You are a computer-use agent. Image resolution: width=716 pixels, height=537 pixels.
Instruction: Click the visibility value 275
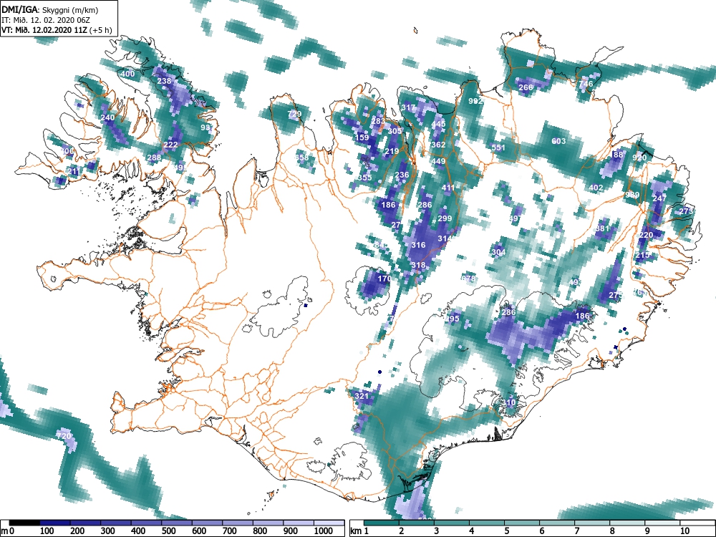click(x=616, y=295)
